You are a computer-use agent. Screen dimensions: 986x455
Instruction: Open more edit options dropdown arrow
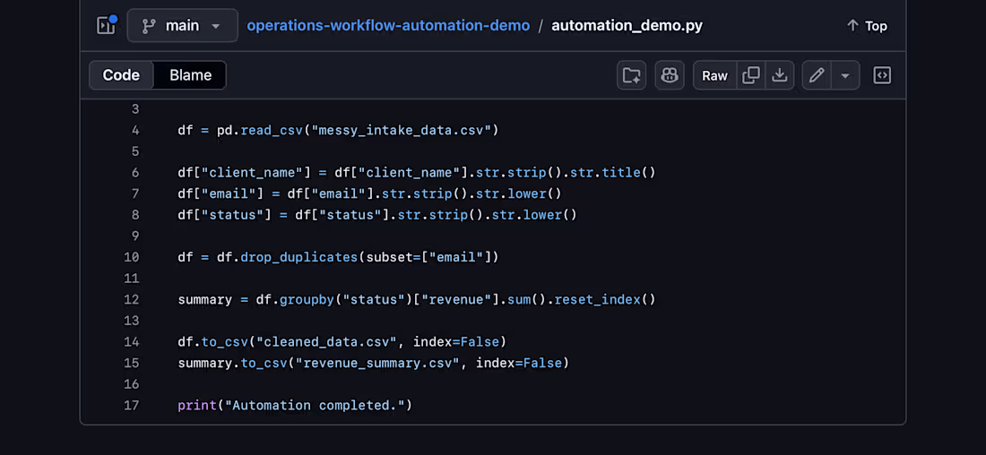[x=846, y=75]
